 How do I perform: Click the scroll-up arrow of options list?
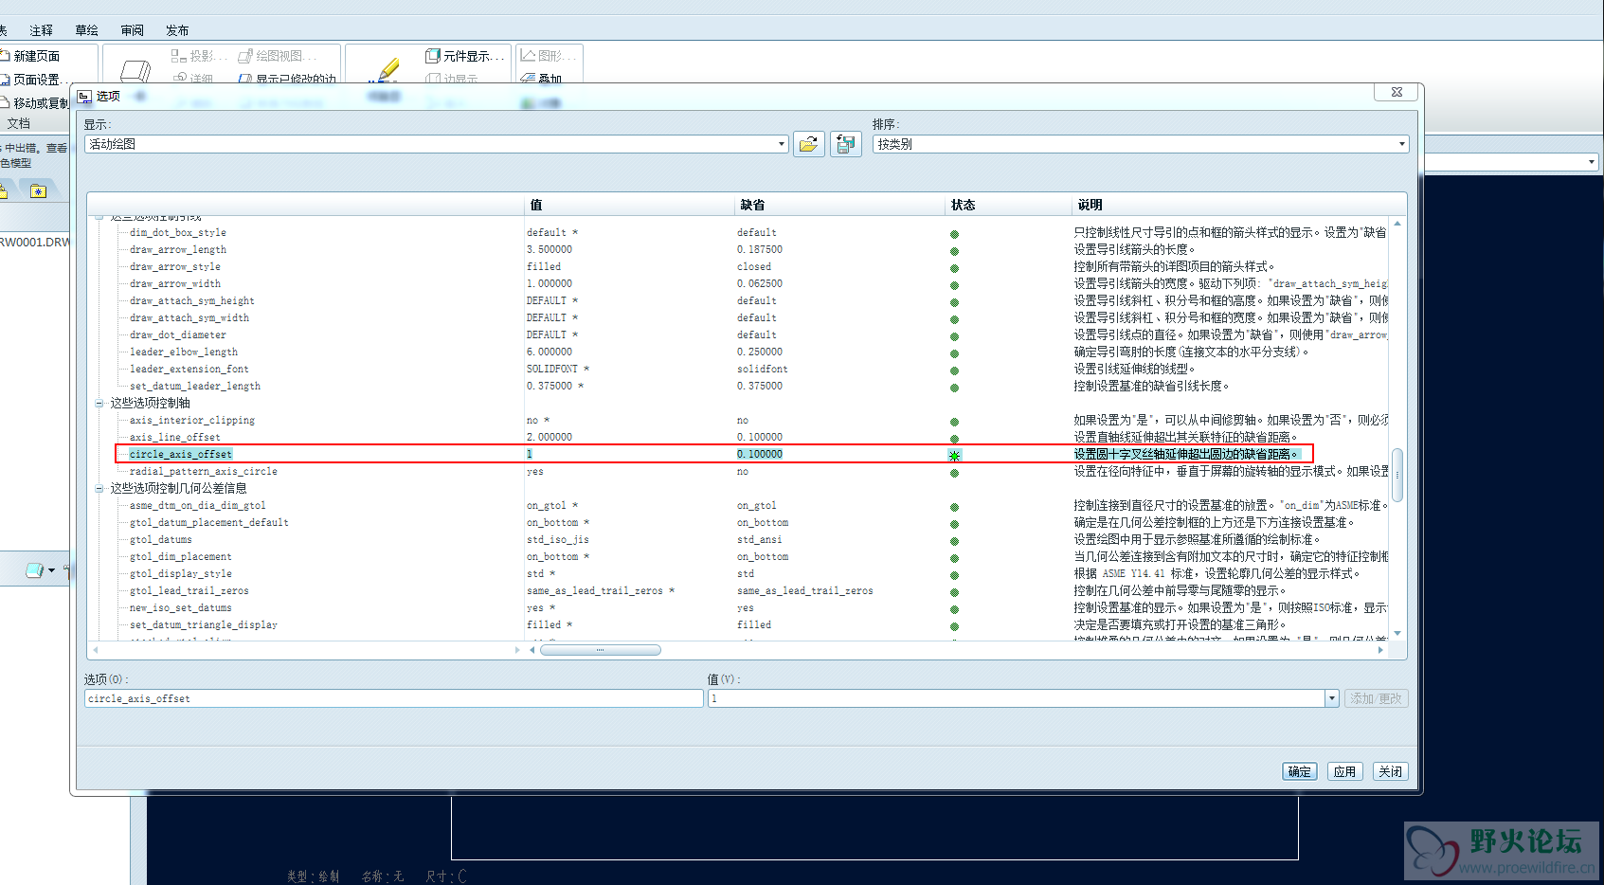[1397, 224]
